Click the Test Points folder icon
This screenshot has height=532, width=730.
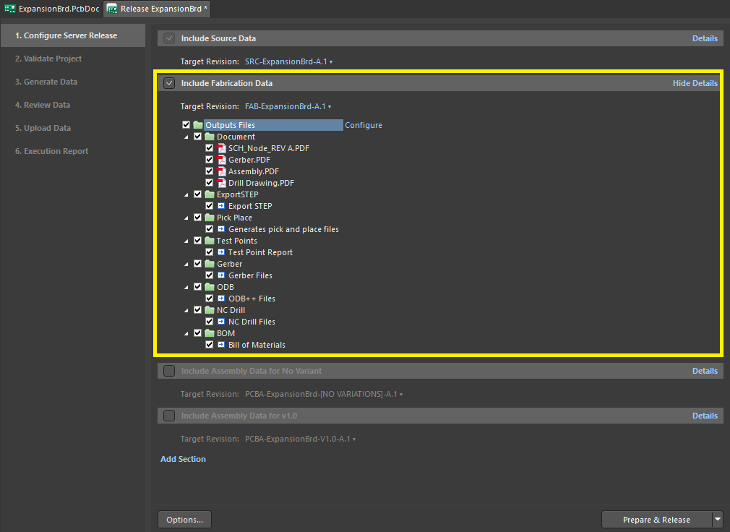tap(210, 241)
